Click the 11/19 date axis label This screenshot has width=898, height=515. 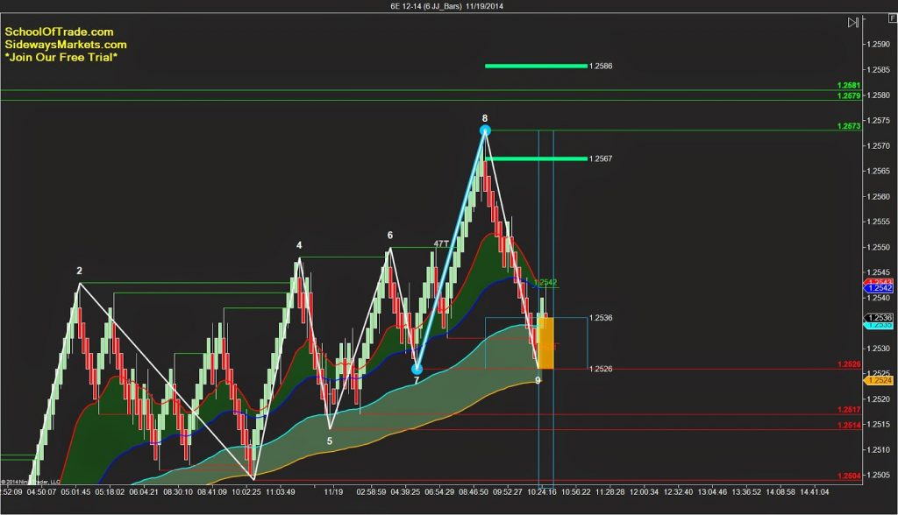click(333, 491)
